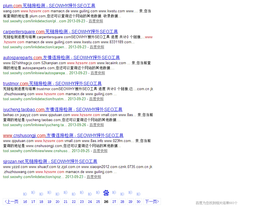This screenshot has height=211, width=257.
Task: Click the paw icon above page 18
Action: [x=41, y=194]
